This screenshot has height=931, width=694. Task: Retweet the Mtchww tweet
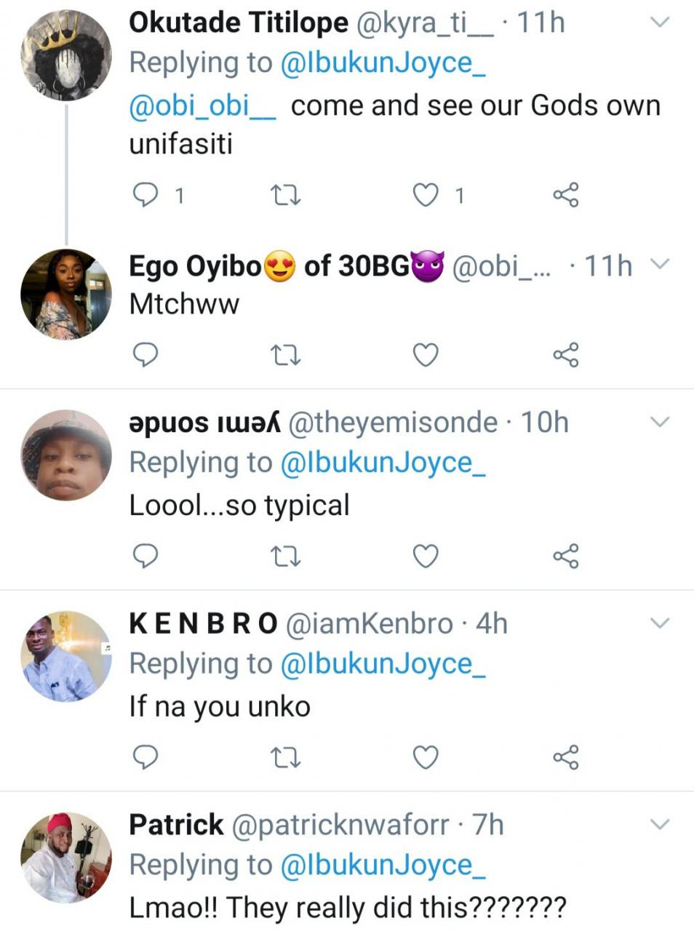click(285, 355)
